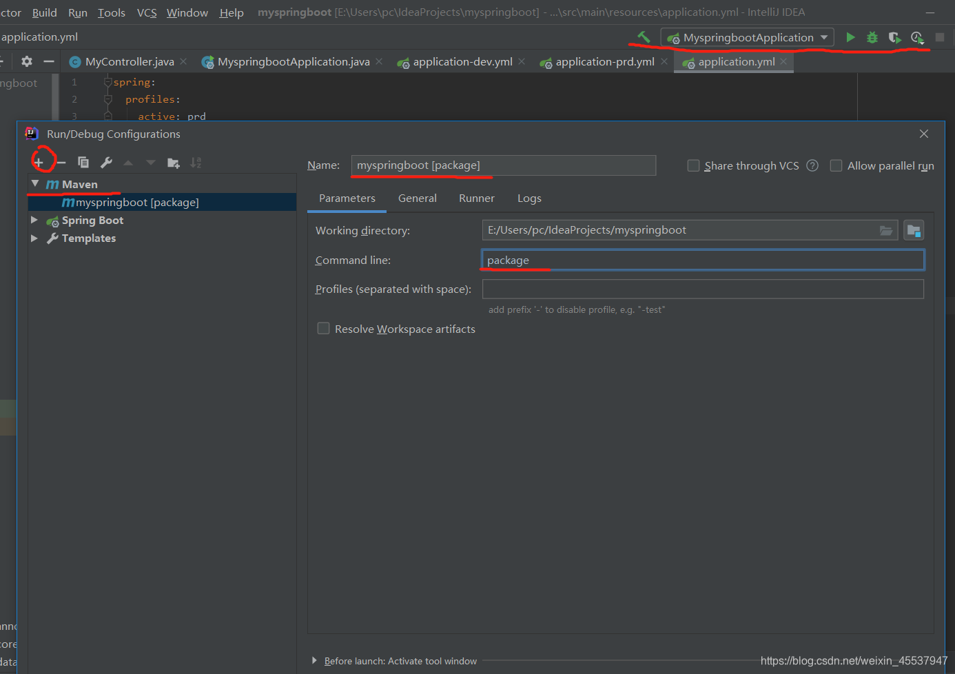Close the application-dev.yml tab

click(522, 61)
